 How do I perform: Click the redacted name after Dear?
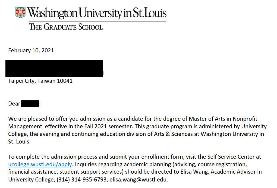click(x=30, y=104)
